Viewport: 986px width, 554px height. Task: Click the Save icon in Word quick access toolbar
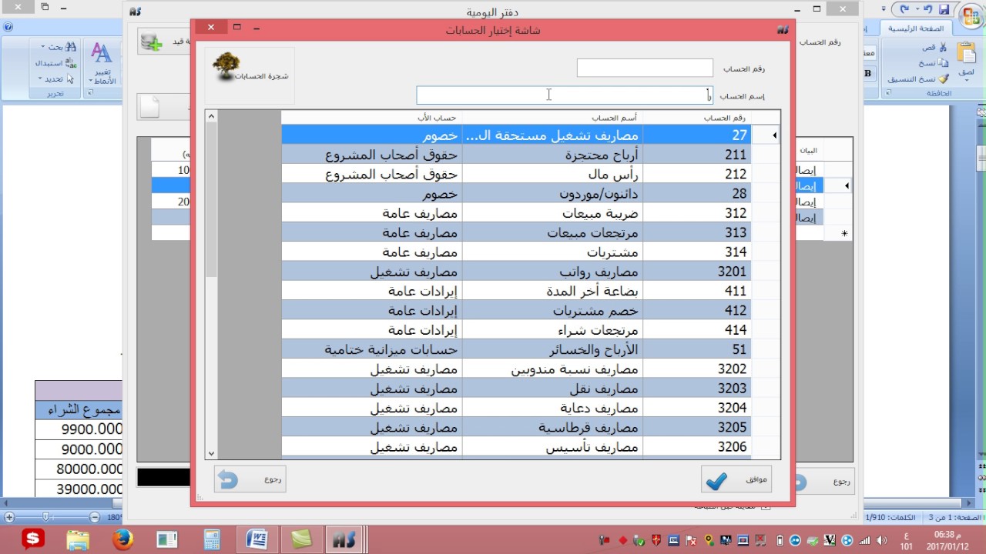(944, 9)
